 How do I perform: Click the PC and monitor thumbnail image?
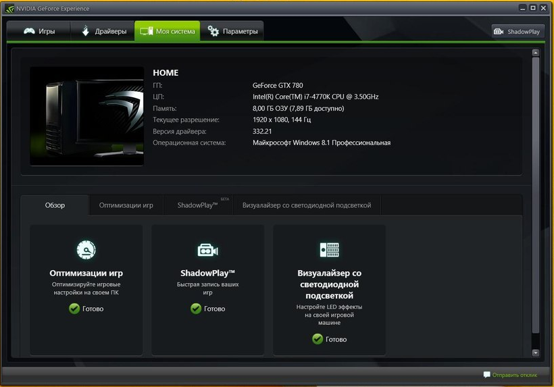[x=87, y=116]
